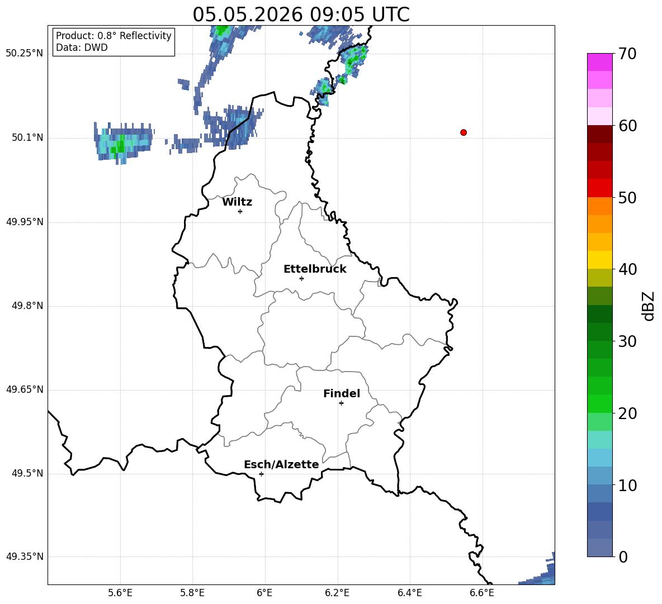The image size is (662, 604).
Task: Click the dBZ colorbar axis label
Action: click(x=649, y=306)
